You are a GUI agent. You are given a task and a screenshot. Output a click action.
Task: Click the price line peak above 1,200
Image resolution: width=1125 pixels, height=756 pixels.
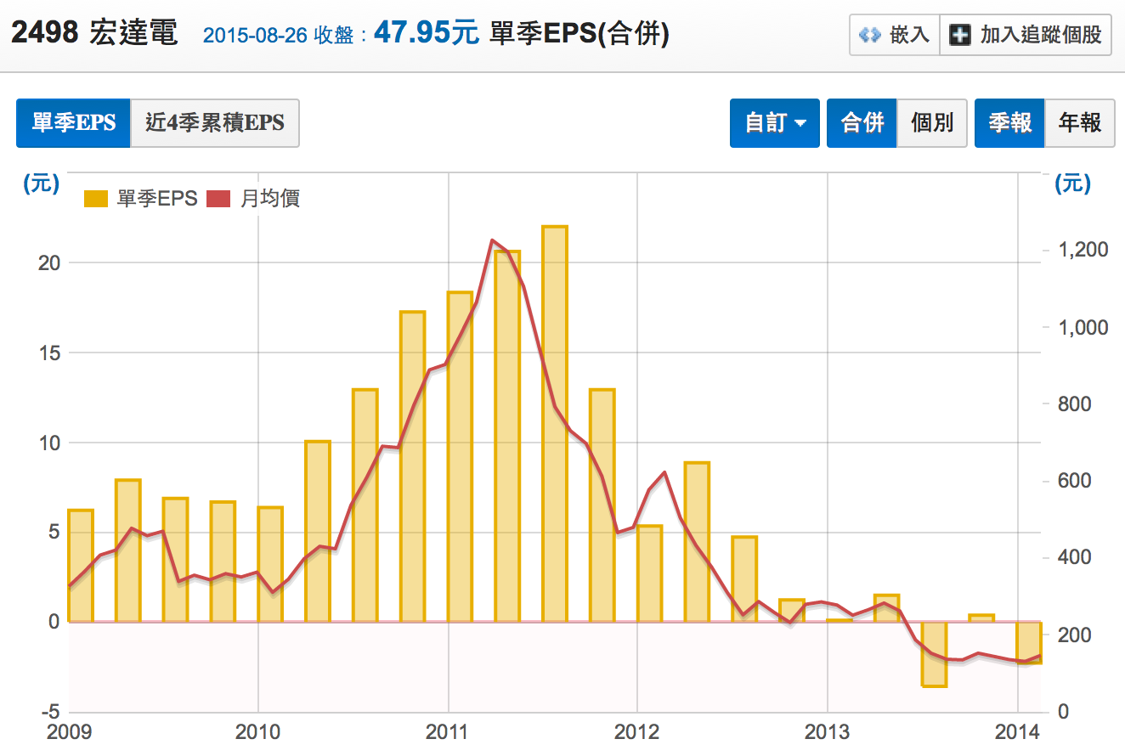point(493,241)
